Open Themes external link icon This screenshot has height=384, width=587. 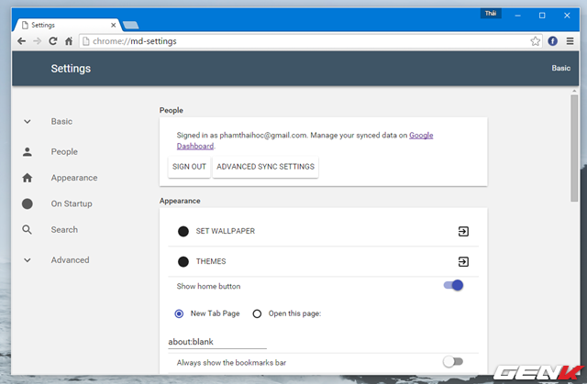(x=463, y=261)
